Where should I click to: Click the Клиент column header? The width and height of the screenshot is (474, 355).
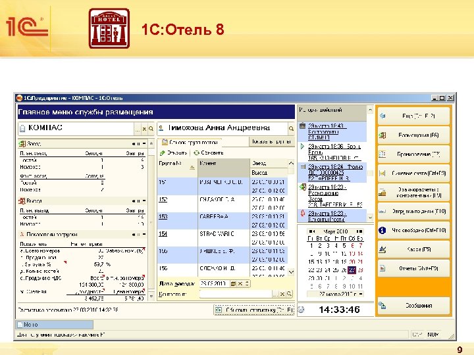click(224, 168)
